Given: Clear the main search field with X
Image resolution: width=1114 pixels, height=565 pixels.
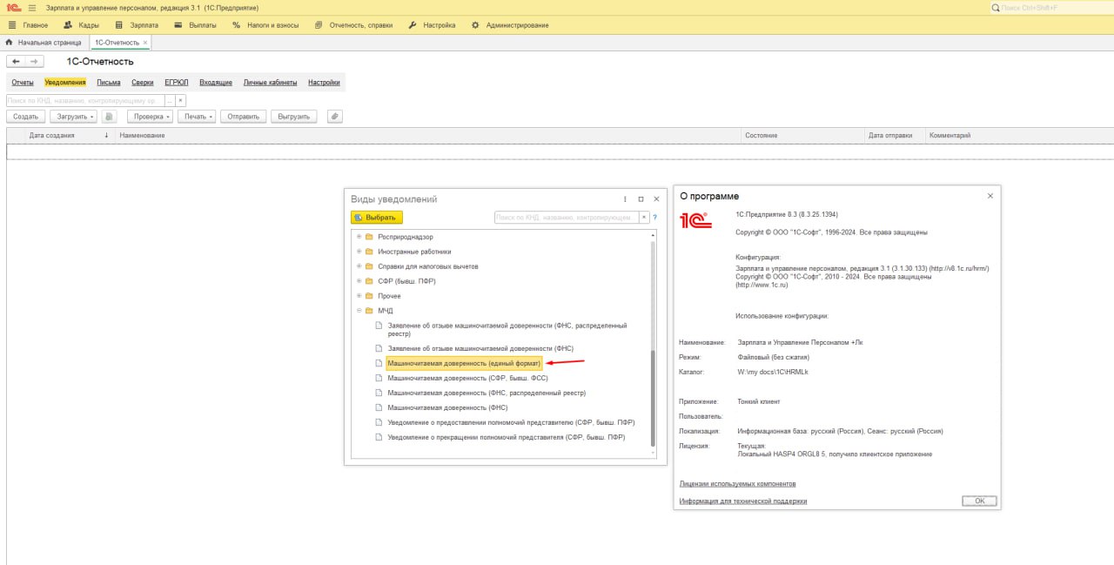Looking at the screenshot, I should pyautogui.click(x=180, y=100).
